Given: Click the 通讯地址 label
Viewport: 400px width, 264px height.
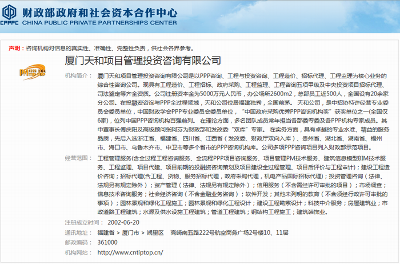Looking at the screenshot, I should coord(78,233).
